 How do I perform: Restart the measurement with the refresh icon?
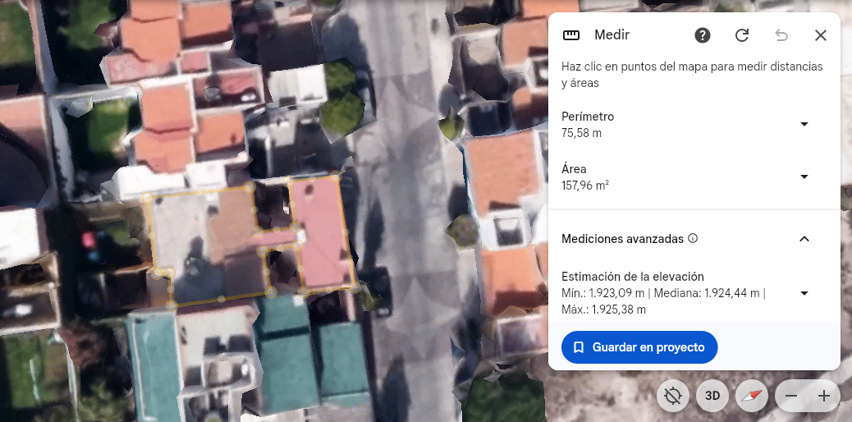point(742,35)
